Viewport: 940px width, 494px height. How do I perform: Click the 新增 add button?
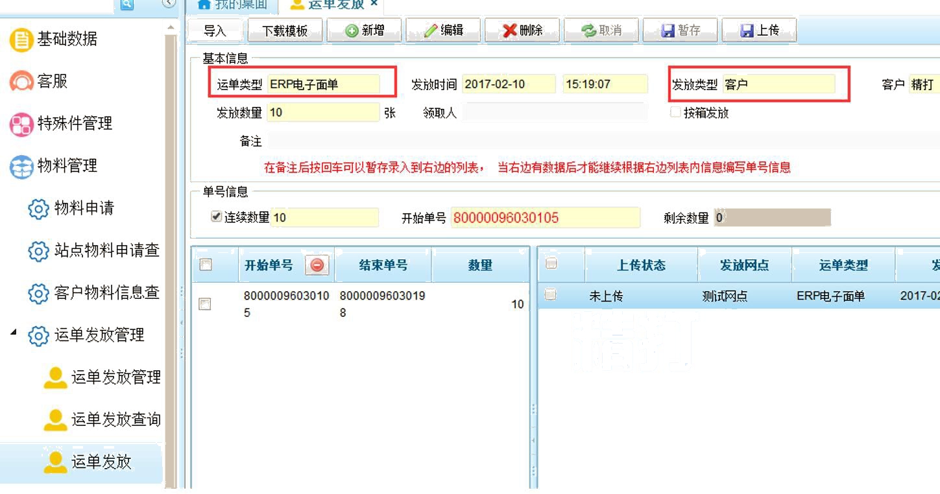point(365,30)
